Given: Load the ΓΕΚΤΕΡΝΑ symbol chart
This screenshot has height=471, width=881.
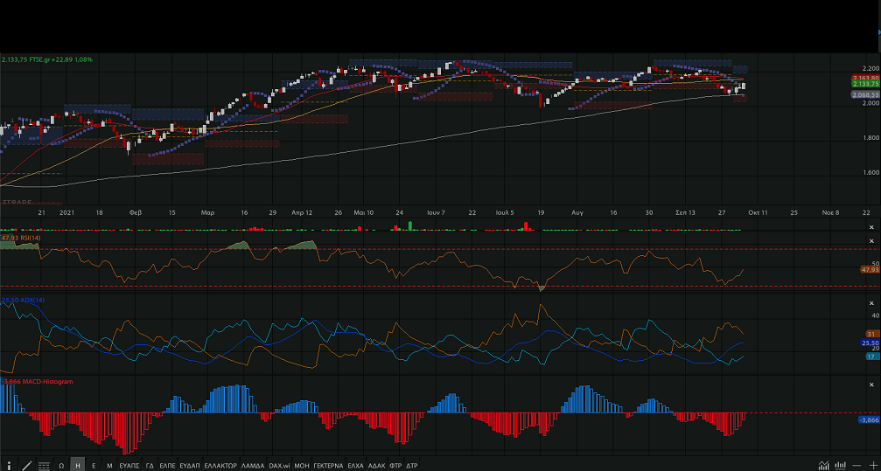Looking at the screenshot, I should (327, 465).
